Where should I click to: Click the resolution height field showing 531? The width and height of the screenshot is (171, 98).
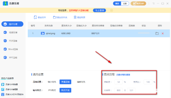point(131,90)
